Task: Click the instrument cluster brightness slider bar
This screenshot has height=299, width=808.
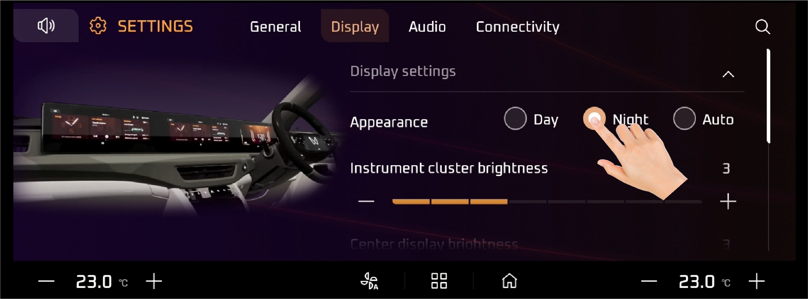Action: (x=547, y=202)
